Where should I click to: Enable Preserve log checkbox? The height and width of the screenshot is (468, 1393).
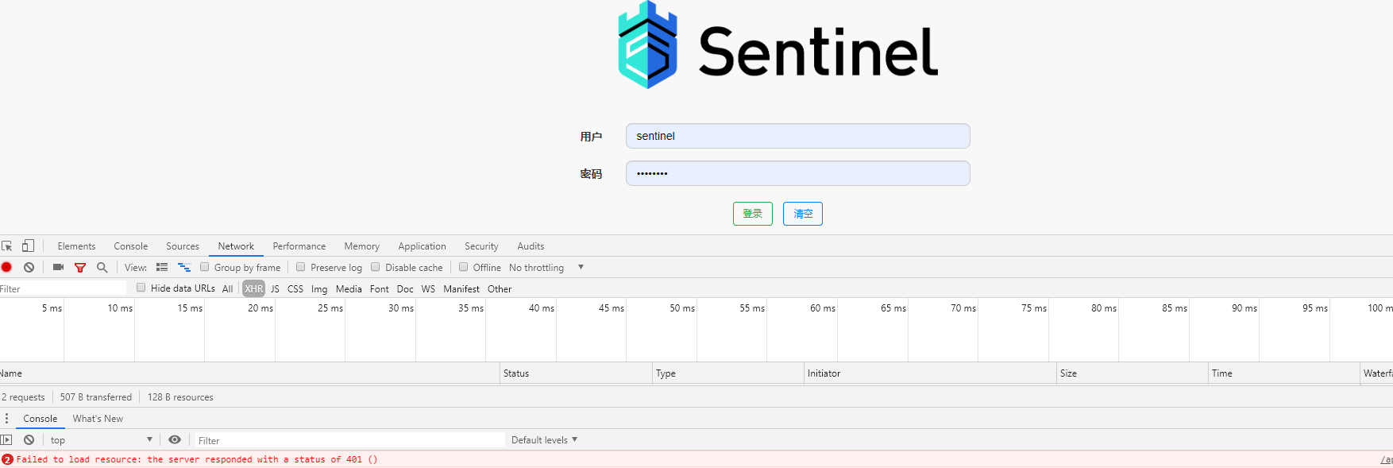(x=301, y=267)
